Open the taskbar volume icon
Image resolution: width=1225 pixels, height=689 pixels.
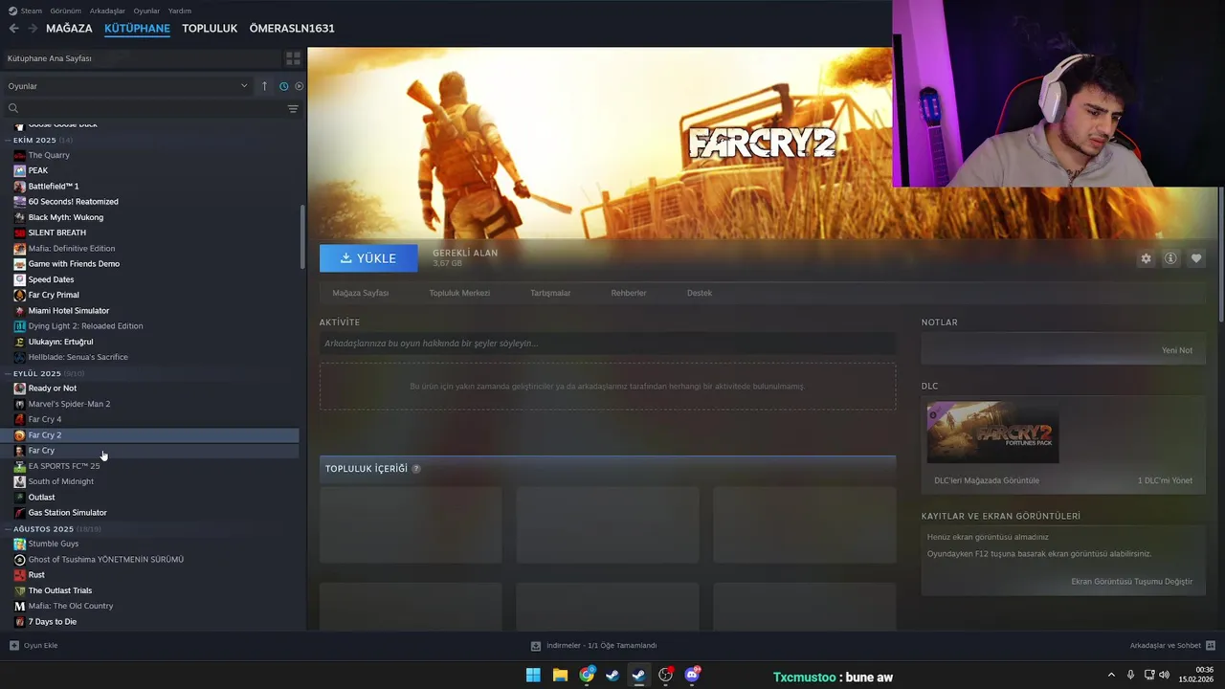[1164, 675]
